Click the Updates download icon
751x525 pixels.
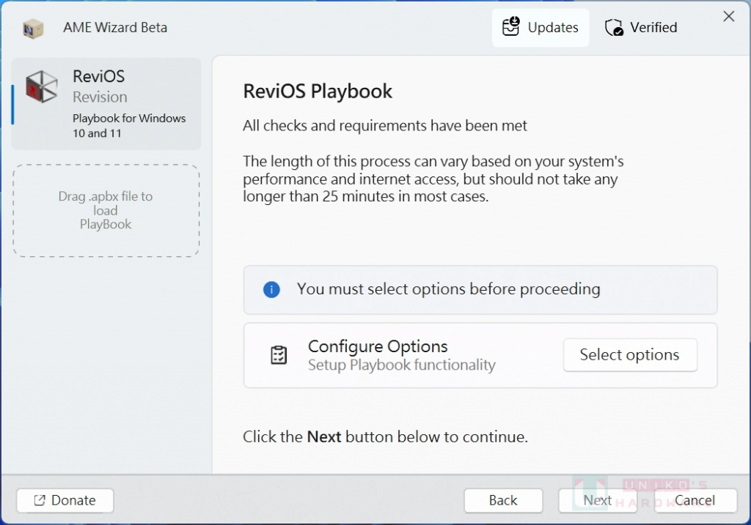[x=510, y=27]
